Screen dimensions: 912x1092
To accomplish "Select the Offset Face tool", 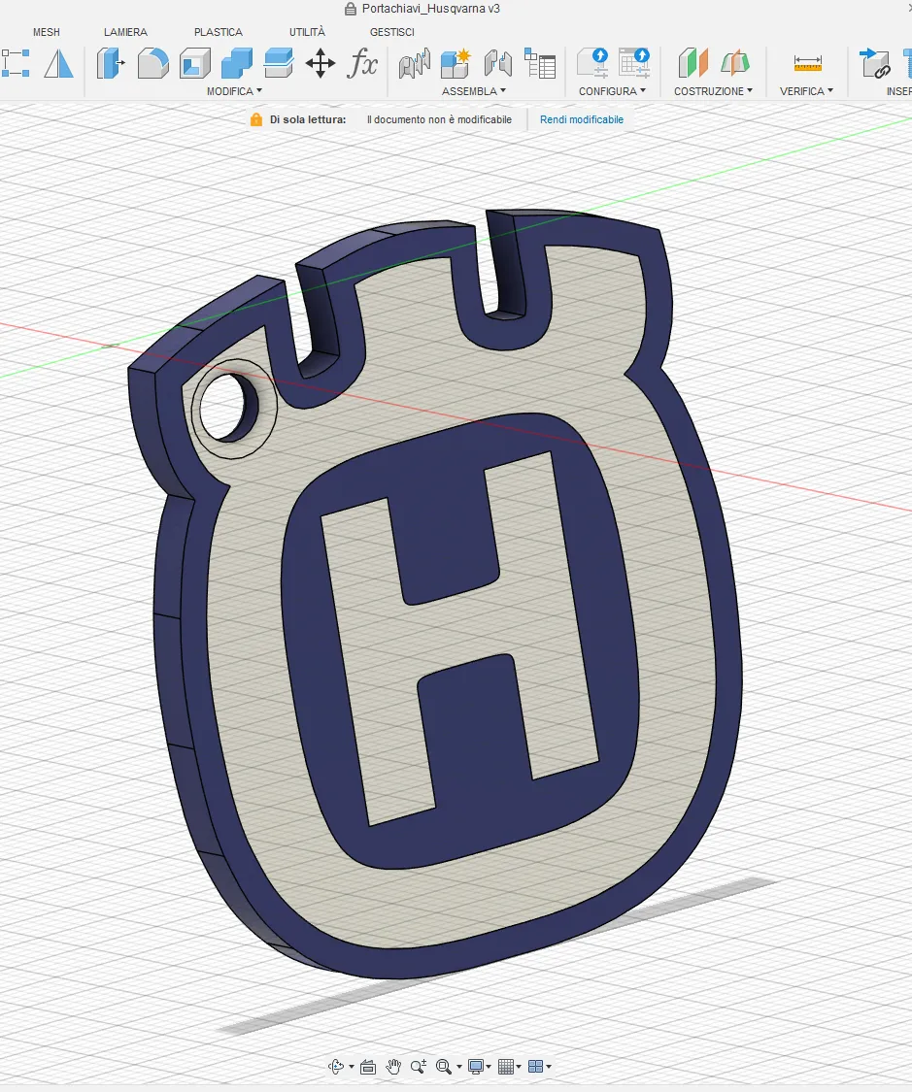I will pyautogui.click(x=279, y=64).
